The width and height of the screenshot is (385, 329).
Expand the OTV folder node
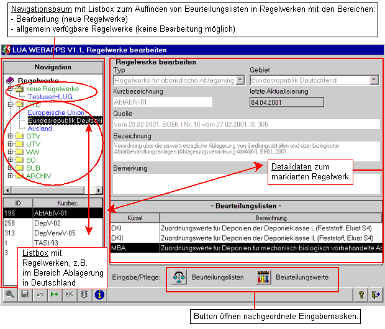10,136
